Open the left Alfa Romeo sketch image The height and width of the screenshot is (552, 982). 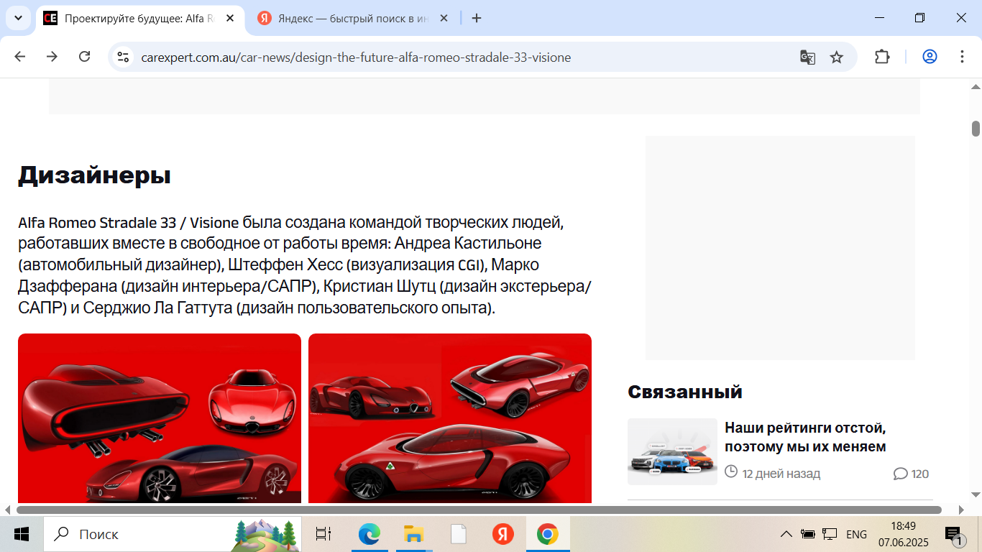point(160,418)
